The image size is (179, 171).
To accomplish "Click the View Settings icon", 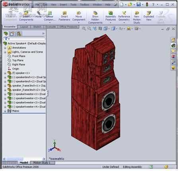I will [136, 28].
